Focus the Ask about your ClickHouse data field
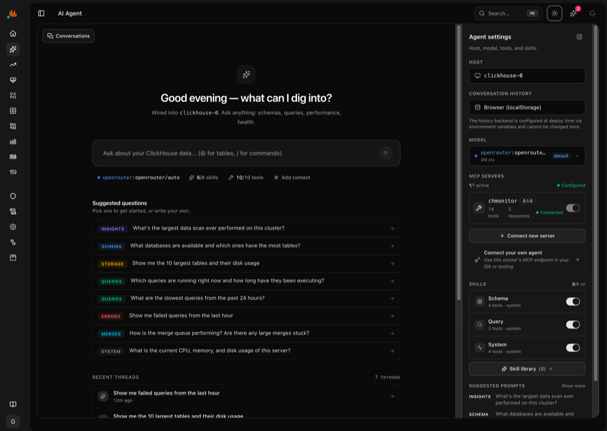Screen dimensions: 607x431 coord(246,153)
